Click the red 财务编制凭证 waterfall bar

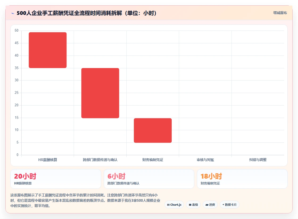click(153, 130)
